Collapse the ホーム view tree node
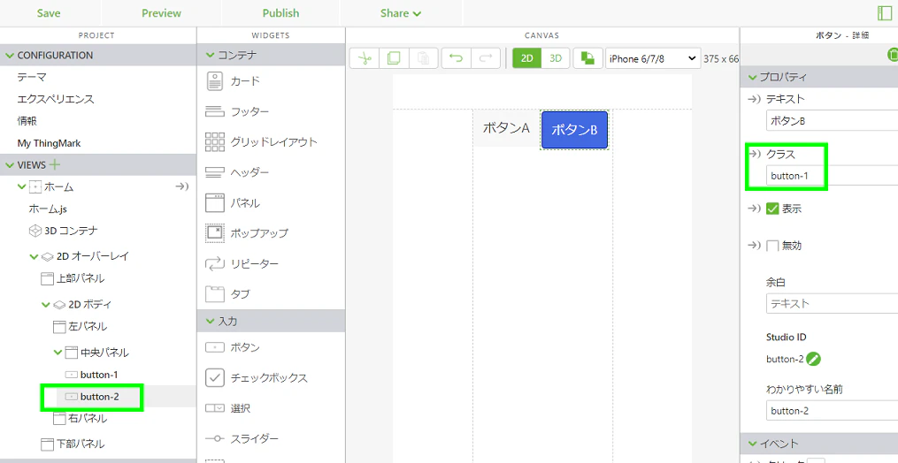Screen dimensions: 898x463 [22, 186]
